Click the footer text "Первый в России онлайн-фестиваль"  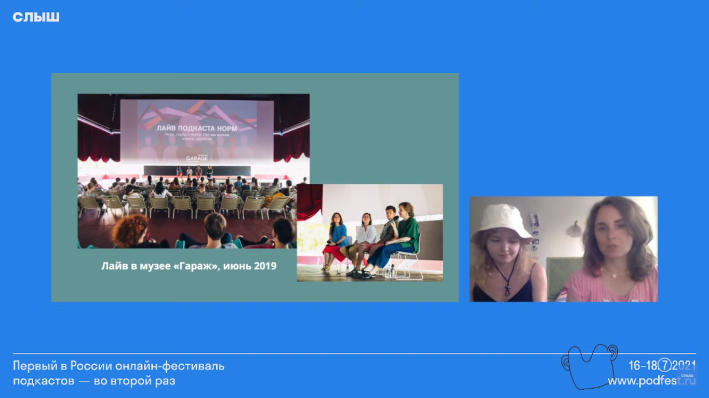coord(119,366)
